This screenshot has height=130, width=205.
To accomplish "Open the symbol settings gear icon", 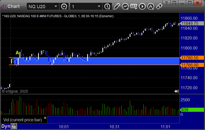I will pos(64,6).
